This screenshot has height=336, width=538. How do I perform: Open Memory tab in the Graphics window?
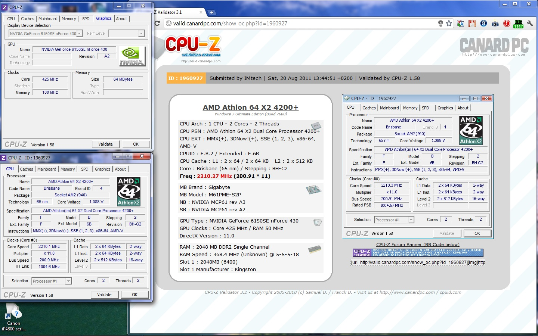tap(69, 19)
